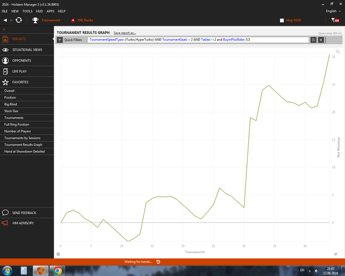
Task: Click the HM Advisory megaphone icon
Action: pos(4,223)
